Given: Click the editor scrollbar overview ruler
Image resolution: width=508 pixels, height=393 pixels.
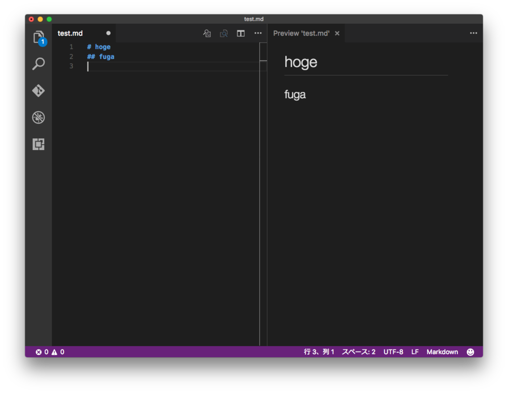Looking at the screenshot, I should tap(263, 194).
